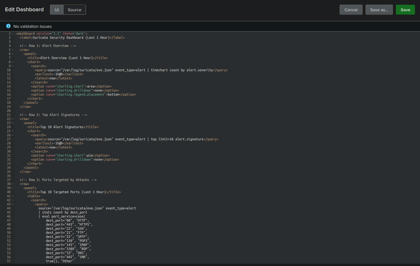Collapse the dashboard tag on line 1
The height and width of the screenshot is (266, 420).
coord(12,33)
